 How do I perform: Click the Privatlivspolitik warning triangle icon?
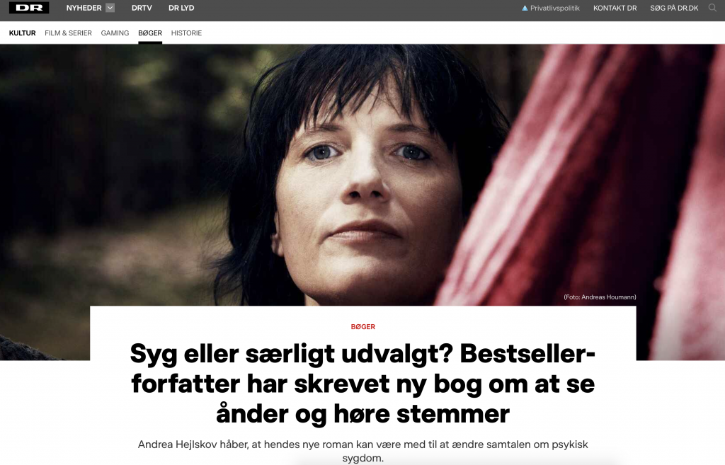pyautogui.click(x=525, y=8)
